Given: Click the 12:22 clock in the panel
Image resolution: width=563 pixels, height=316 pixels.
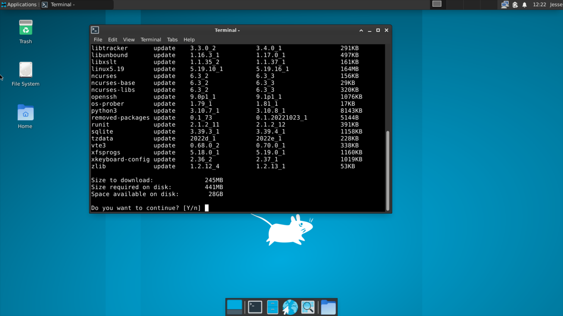Looking at the screenshot, I should coord(539,4).
